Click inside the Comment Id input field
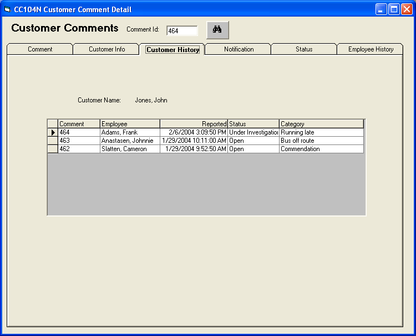 pyautogui.click(x=182, y=31)
